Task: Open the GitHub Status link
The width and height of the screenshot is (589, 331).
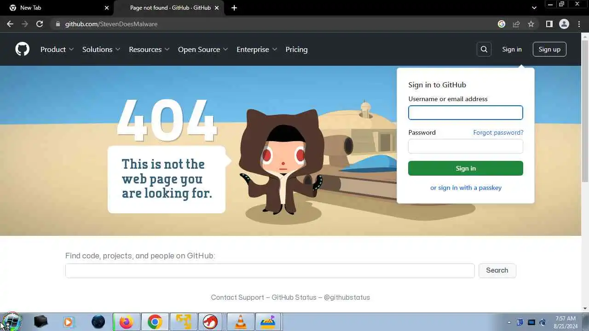Action: (x=294, y=297)
